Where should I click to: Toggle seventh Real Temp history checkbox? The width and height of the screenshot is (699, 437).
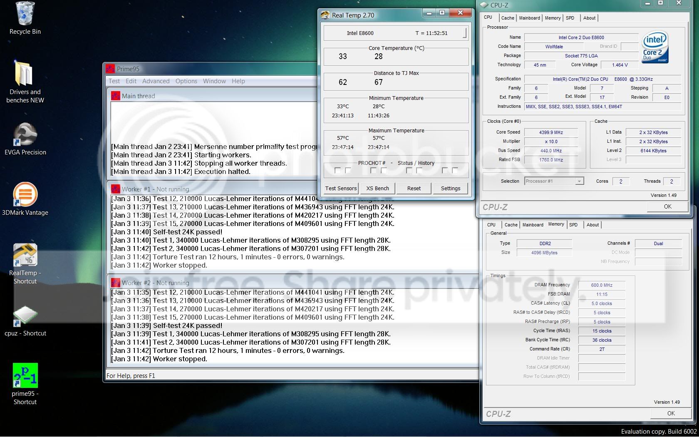pos(445,171)
